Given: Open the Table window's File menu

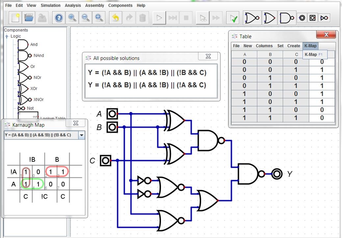Looking at the screenshot, I should 236,46.
